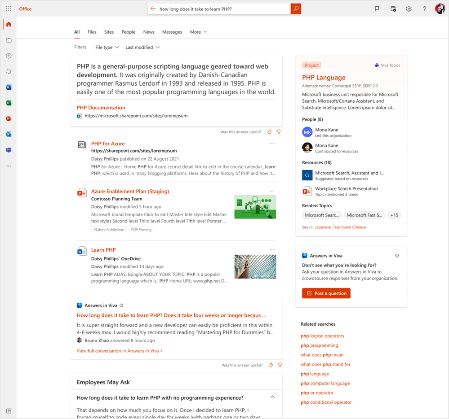Open the PHP for Azure result
This screenshot has width=449, height=419.
[108, 144]
